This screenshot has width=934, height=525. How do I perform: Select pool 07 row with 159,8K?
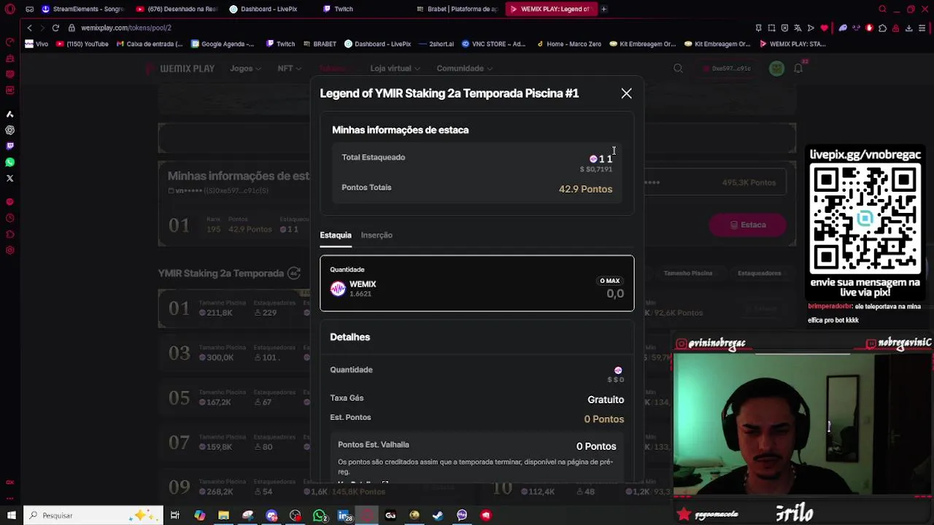pos(233,442)
